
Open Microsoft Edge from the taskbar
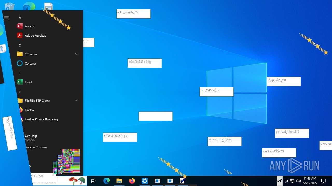click(107, 181)
